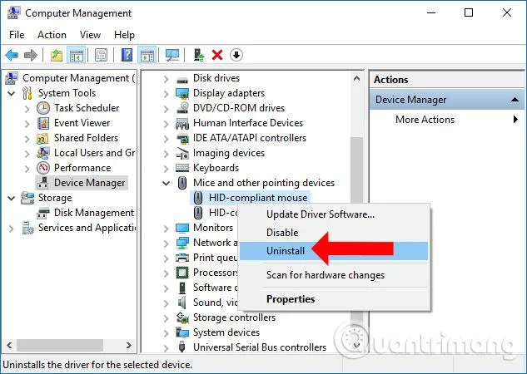Click the Up one level folder icon
This screenshot has height=374, width=527.
pyautogui.click(x=56, y=55)
